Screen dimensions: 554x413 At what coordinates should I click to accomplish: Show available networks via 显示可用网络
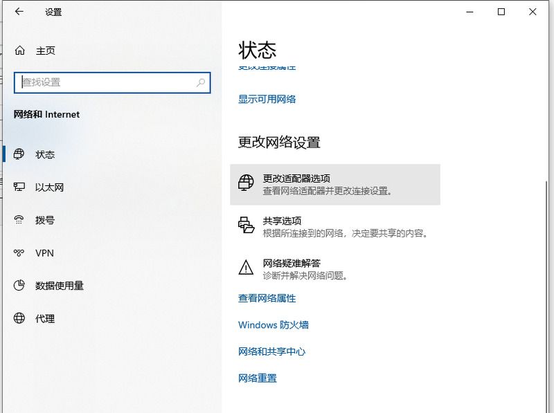point(267,100)
